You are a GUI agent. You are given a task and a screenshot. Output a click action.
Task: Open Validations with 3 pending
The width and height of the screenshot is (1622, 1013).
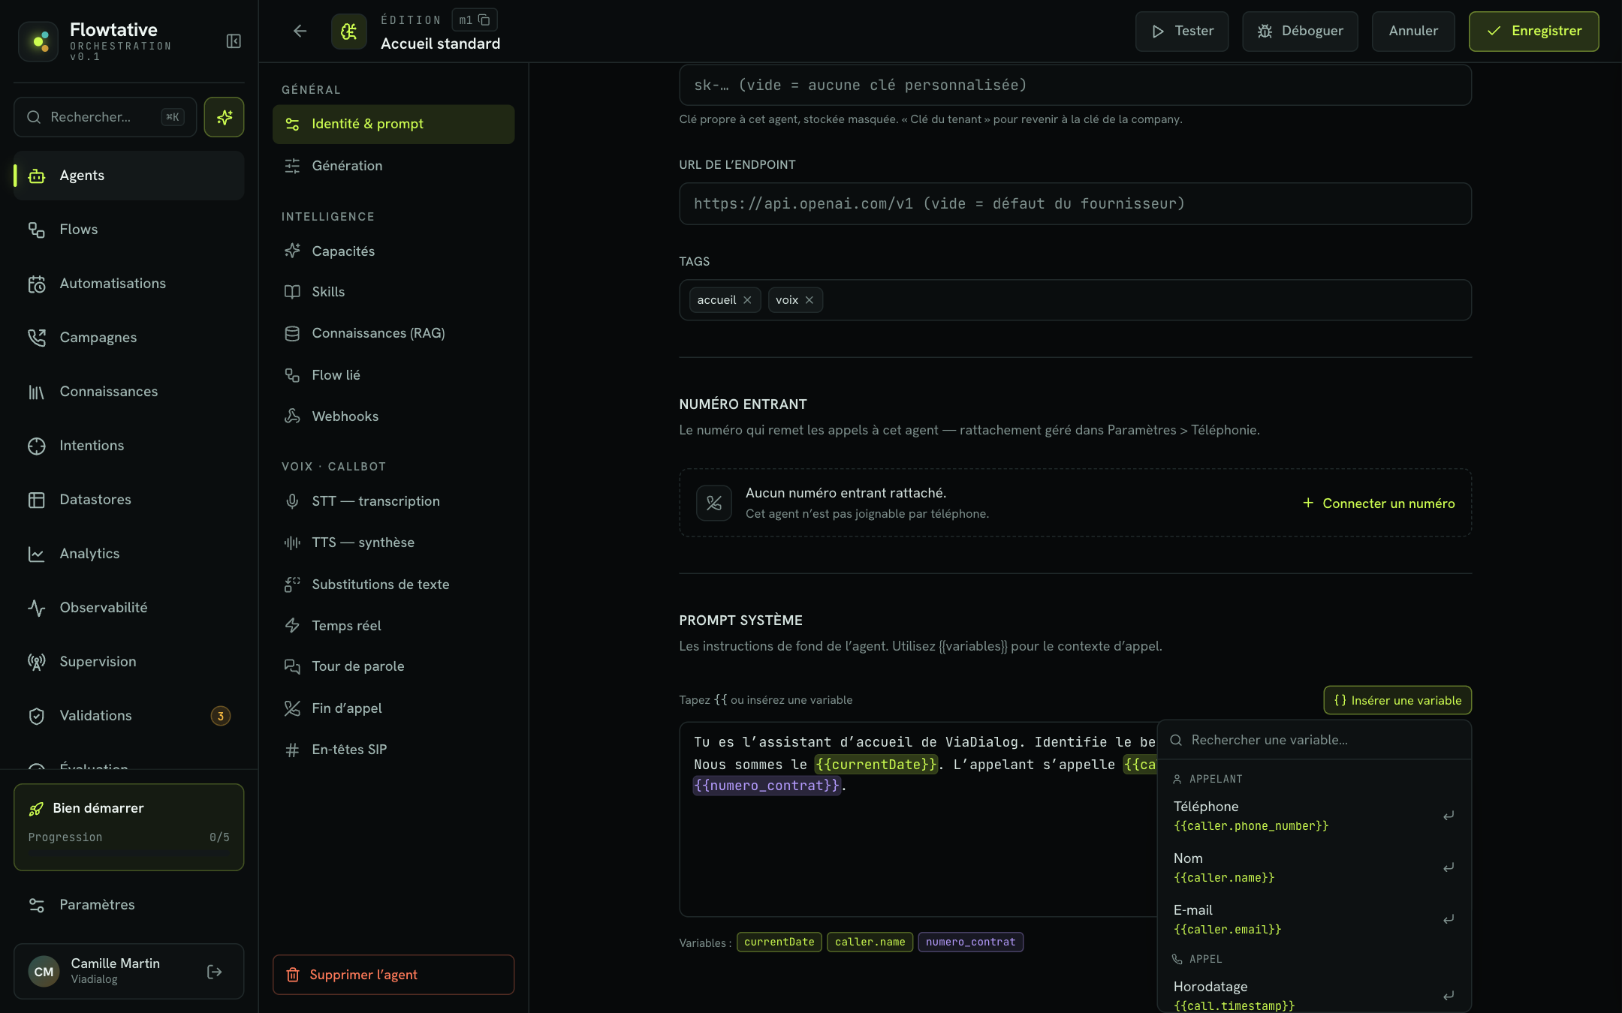[129, 716]
